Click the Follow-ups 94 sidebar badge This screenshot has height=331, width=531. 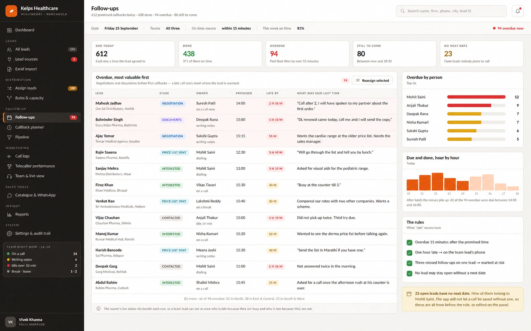pos(73,117)
